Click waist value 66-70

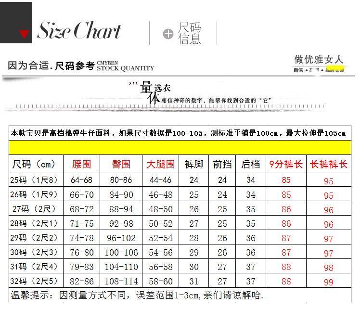(81, 195)
